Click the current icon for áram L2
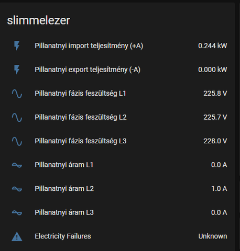Screen dimensions: 240x251 (x=17, y=189)
